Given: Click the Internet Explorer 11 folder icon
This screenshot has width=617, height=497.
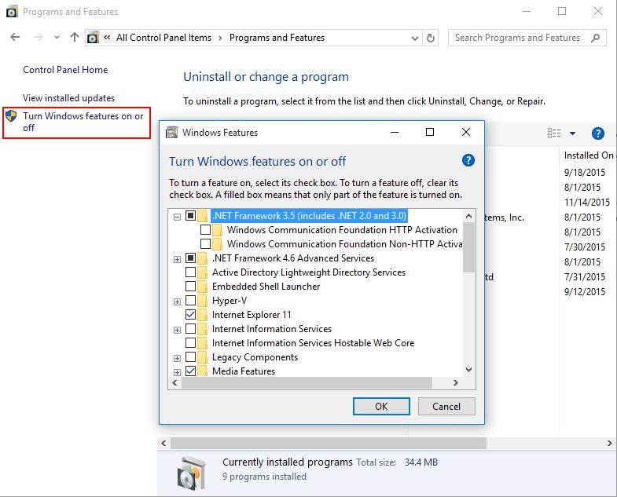Looking at the screenshot, I should tap(202, 315).
